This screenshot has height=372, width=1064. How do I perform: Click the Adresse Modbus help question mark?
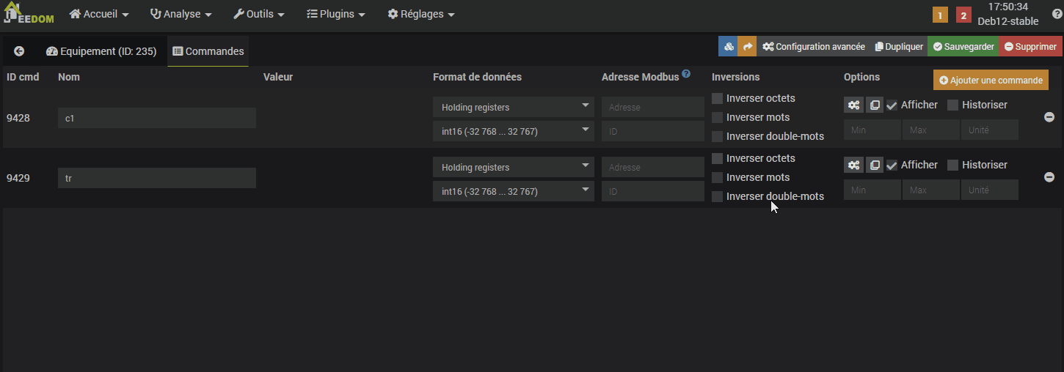pos(686,74)
